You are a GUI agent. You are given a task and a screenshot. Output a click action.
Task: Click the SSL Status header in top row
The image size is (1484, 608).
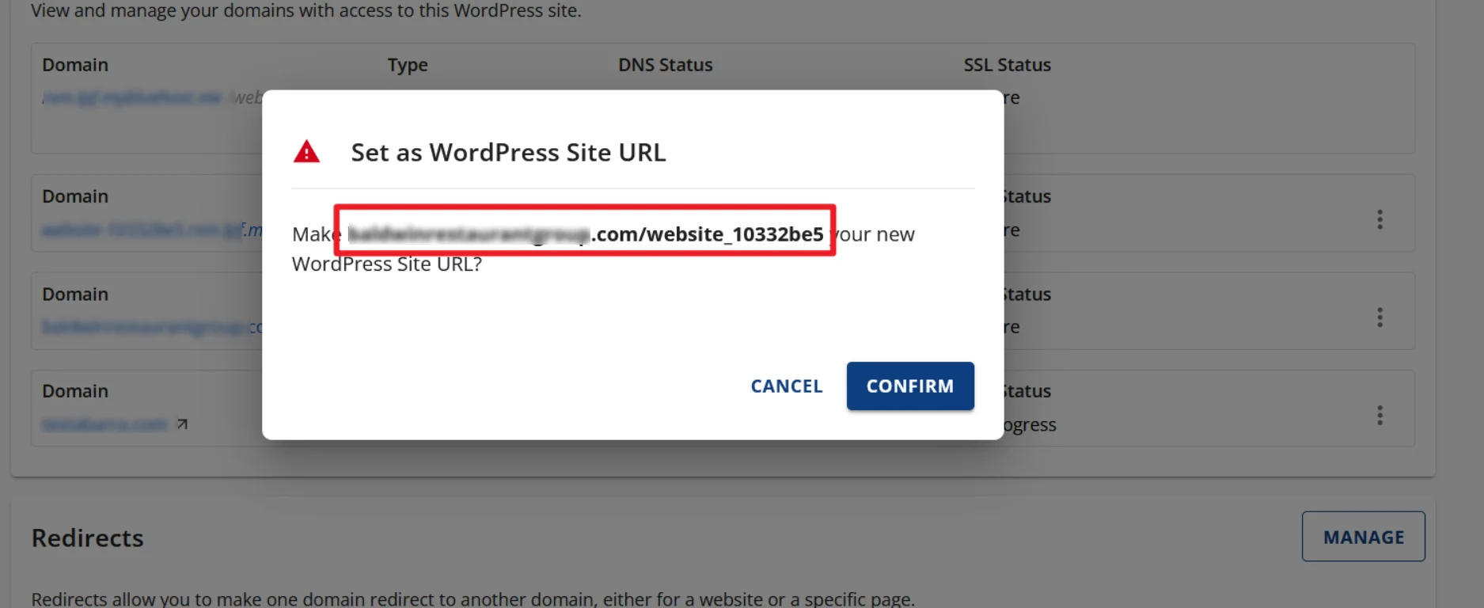(x=1007, y=65)
